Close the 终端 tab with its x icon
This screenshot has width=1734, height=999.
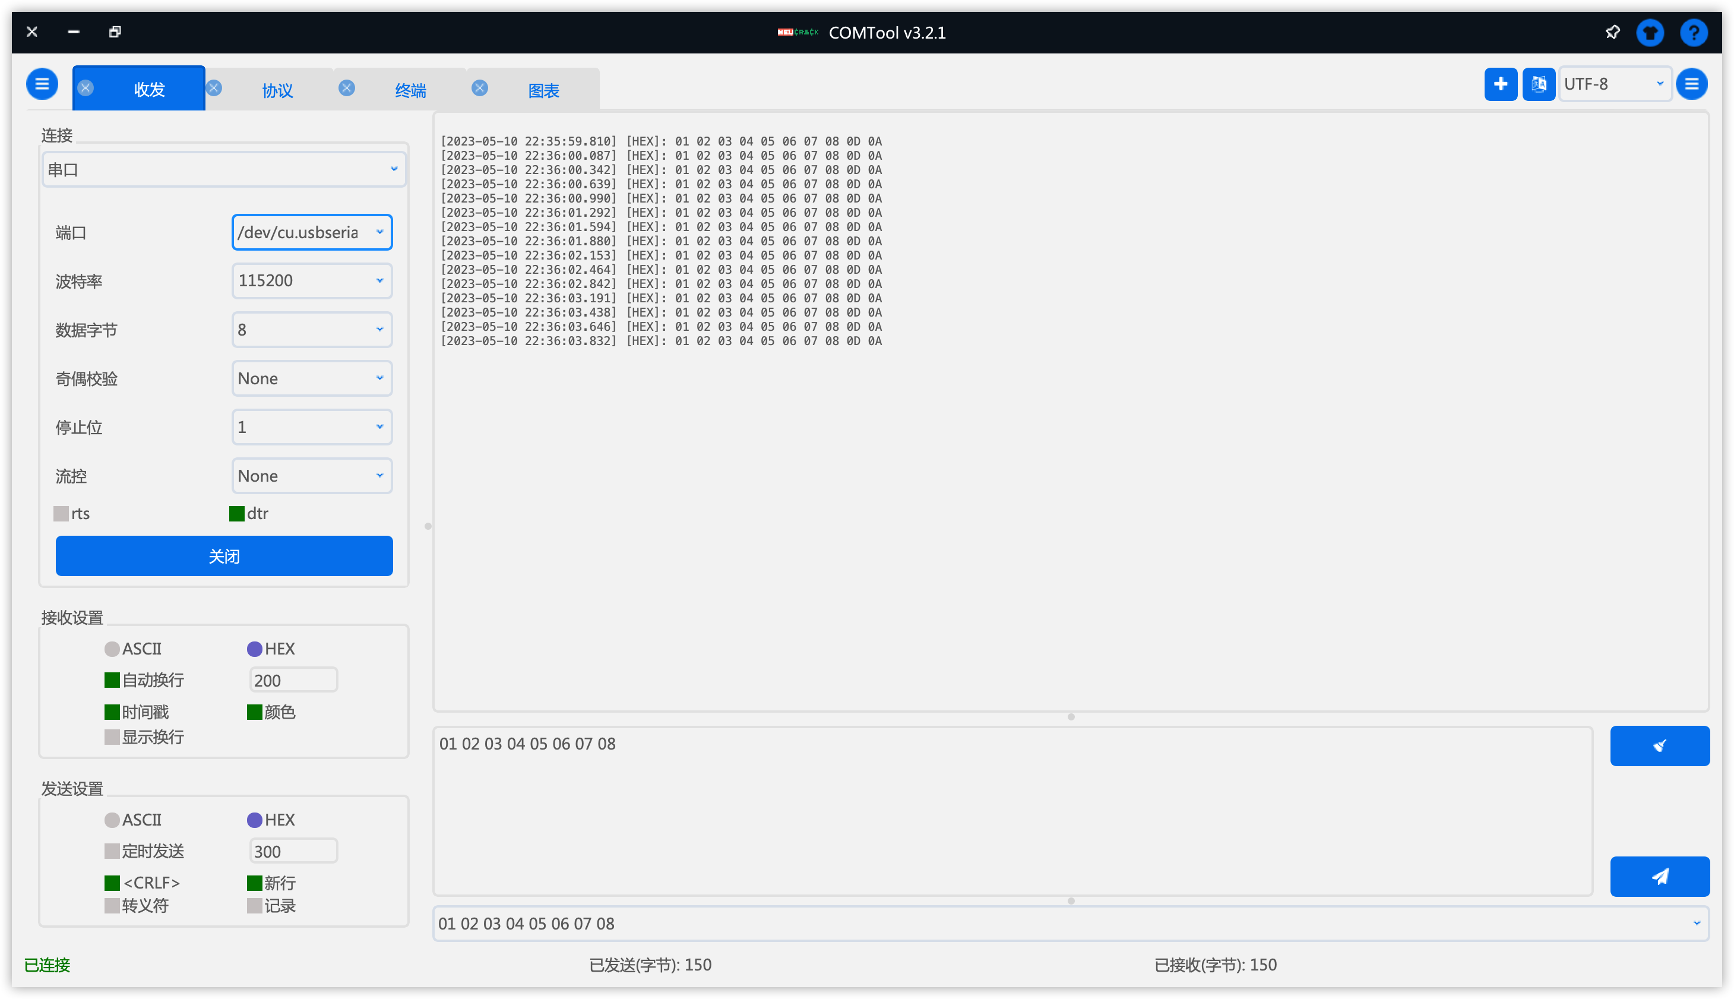[x=347, y=88]
